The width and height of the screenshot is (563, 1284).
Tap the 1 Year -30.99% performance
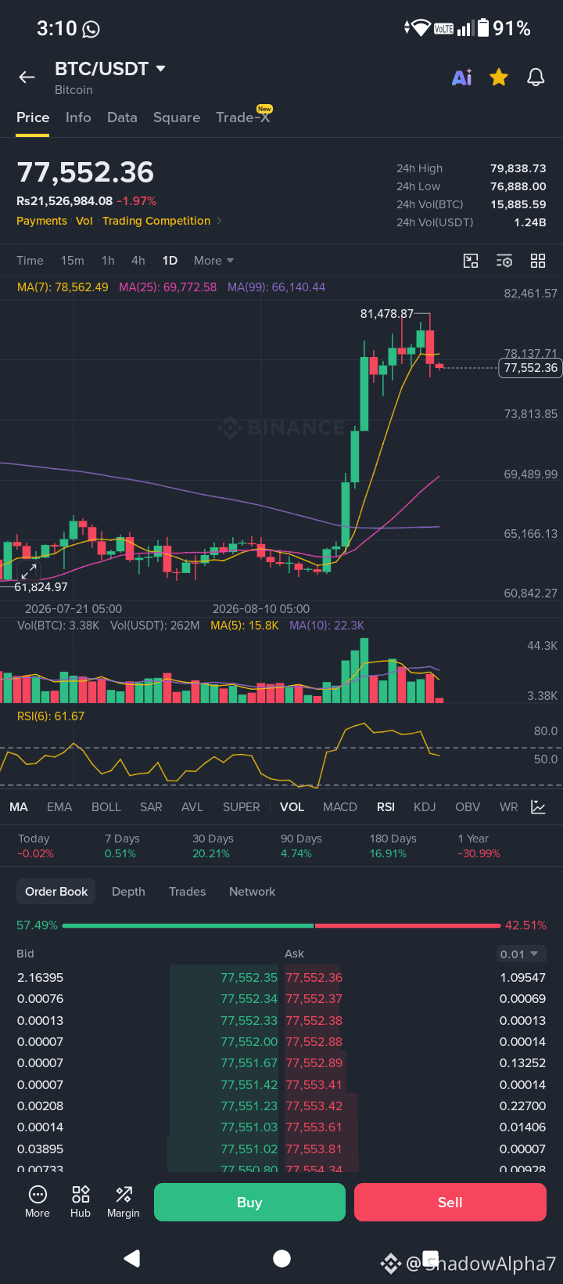tap(479, 846)
